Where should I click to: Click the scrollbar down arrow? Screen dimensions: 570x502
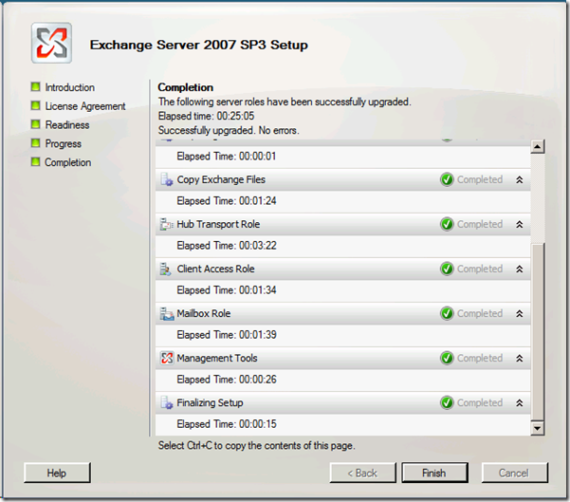click(538, 428)
